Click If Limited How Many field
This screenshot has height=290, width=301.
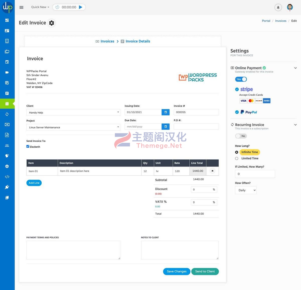pyautogui.click(x=255, y=174)
